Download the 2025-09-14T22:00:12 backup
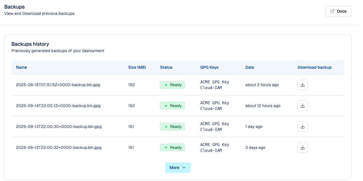 303,106
